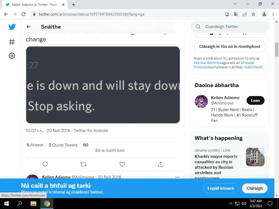Show hidden system tray icons

point(231,204)
